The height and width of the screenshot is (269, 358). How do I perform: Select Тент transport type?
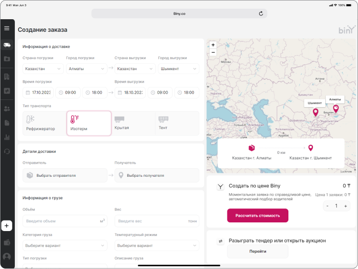[x=177, y=123]
